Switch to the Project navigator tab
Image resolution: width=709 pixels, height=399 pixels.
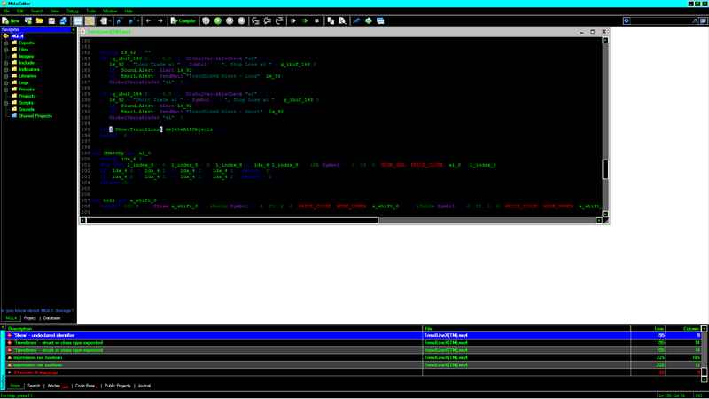(x=30, y=317)
